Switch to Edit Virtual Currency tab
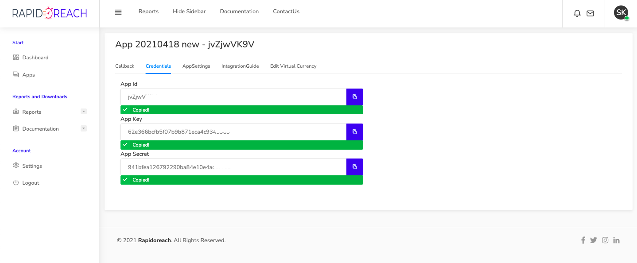This screenshot has width=637, height=263. (x=293, y=66)
